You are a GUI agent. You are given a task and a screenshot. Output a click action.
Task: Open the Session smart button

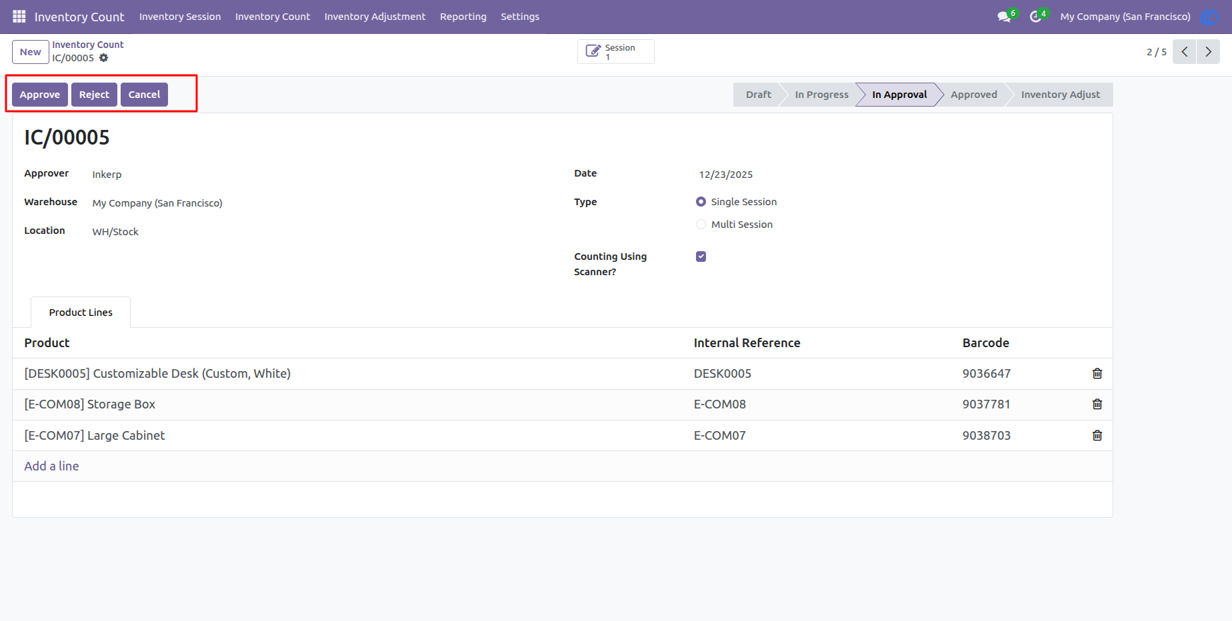click(x=615, y=51)
